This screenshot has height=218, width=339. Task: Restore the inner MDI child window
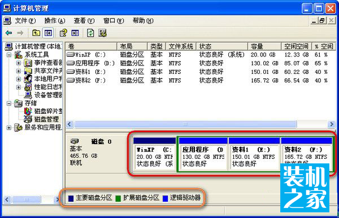(x=322, y=21)
